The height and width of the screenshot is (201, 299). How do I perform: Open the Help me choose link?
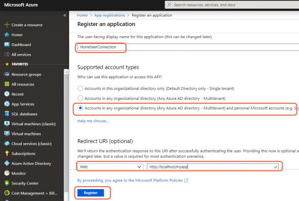[x=93, y=121]
